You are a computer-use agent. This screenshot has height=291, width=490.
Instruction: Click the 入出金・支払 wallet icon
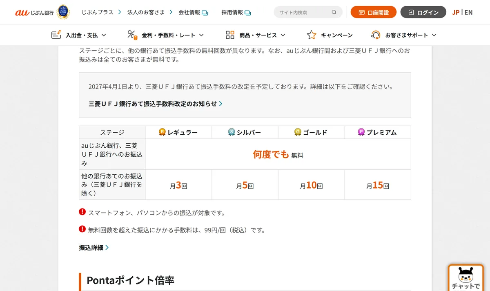tap(56, 35)
